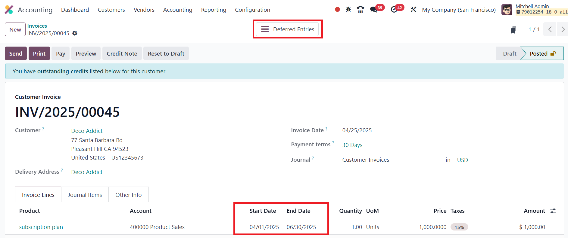Click the Account column header

click(x=141, y=211)
